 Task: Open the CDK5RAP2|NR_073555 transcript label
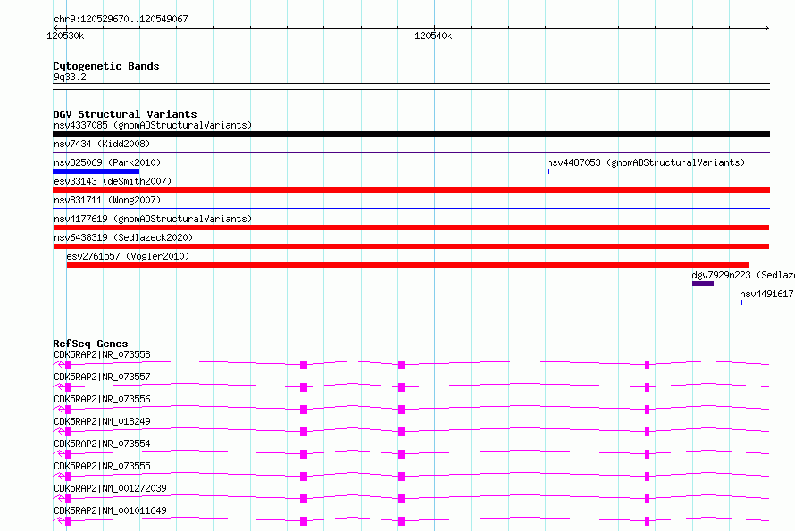[102, 466]
